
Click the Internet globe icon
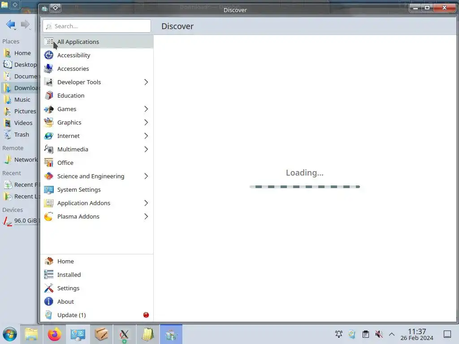coord(48,136)
